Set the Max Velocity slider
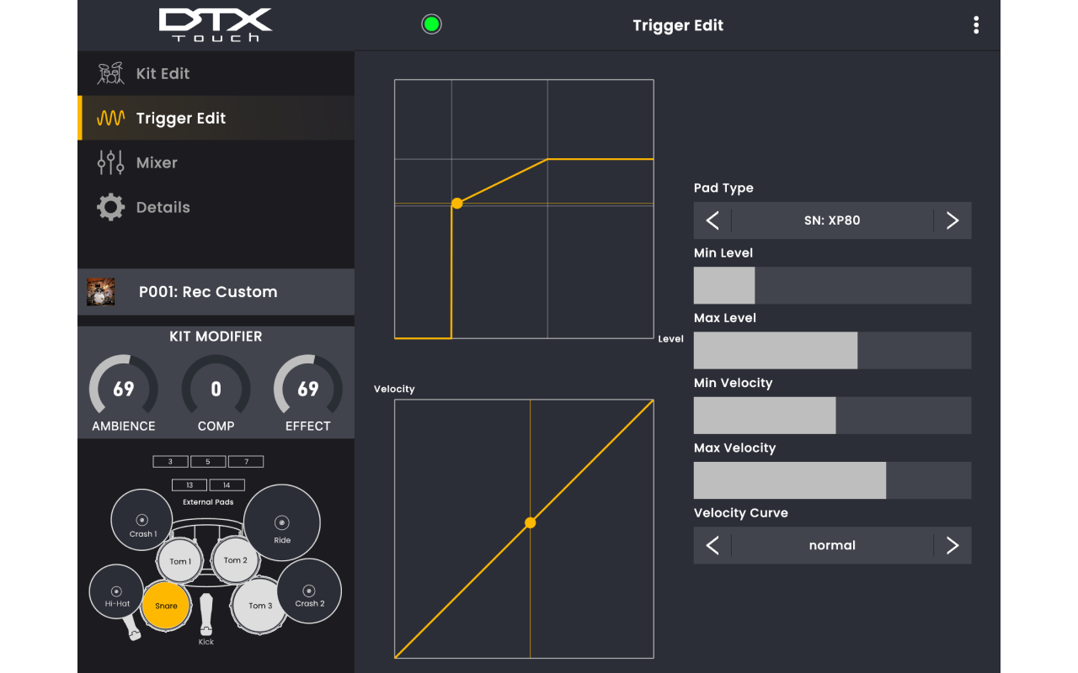This screenshot has width=1078, height=673. coord(832,480)
